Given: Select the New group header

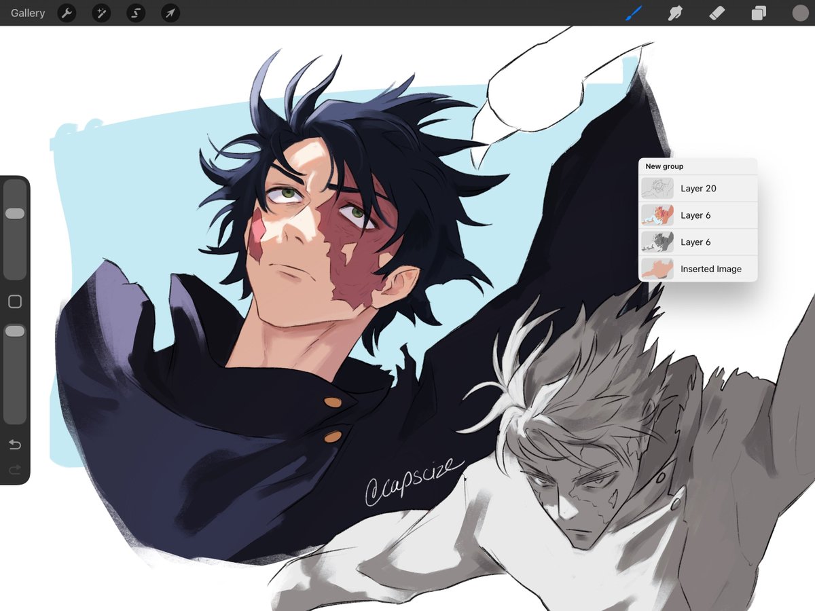Looking at the screenshot, I should tap(698, 166).
